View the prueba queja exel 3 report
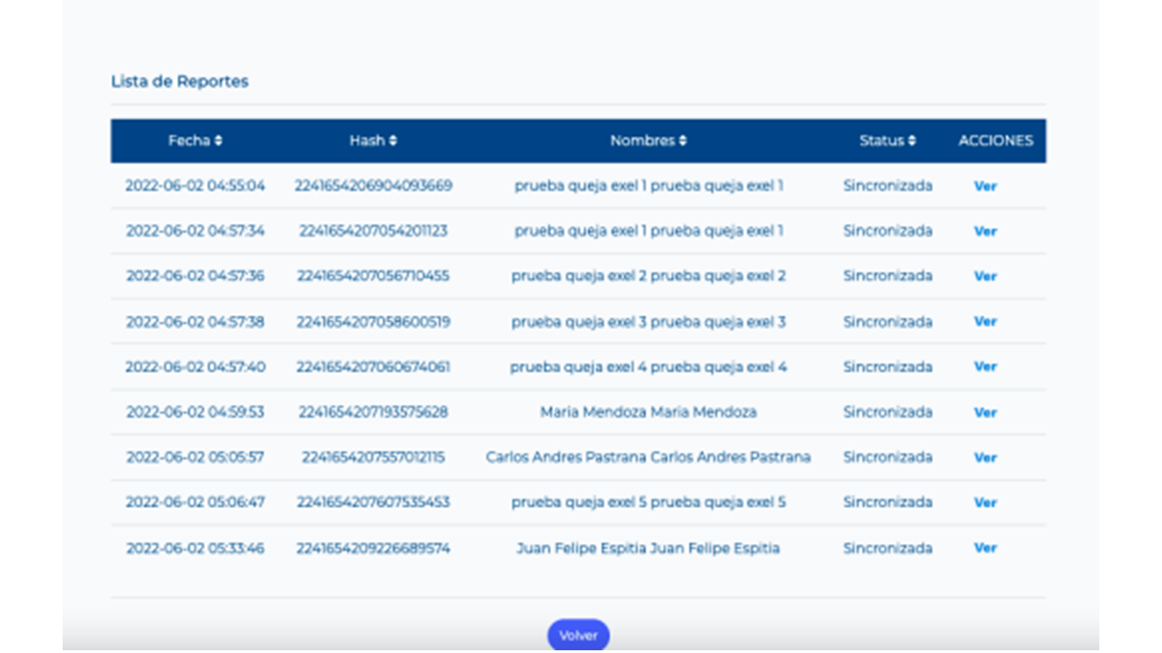This screenshot has width=1162, height=653. pyautogui.click(x=985, y=322)
